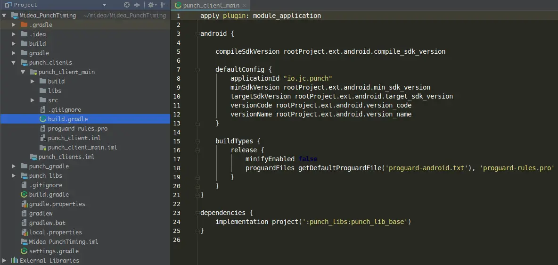Viewport: 558px width, 265px height.
Task: Open the Project view type dropdown arrow
Action: pyautogui.click(x=104, y=5)
